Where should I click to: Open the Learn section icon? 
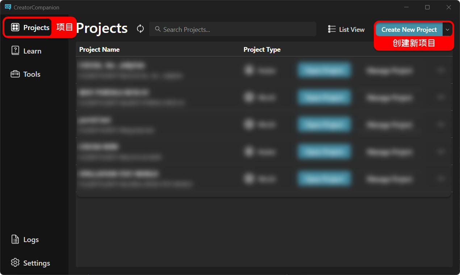click(x=15, y=51)
